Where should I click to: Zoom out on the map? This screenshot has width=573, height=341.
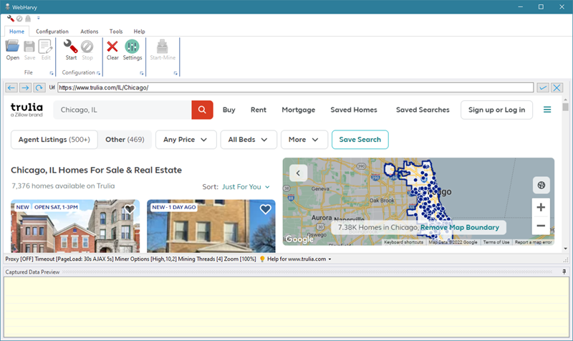pos(541,226)
